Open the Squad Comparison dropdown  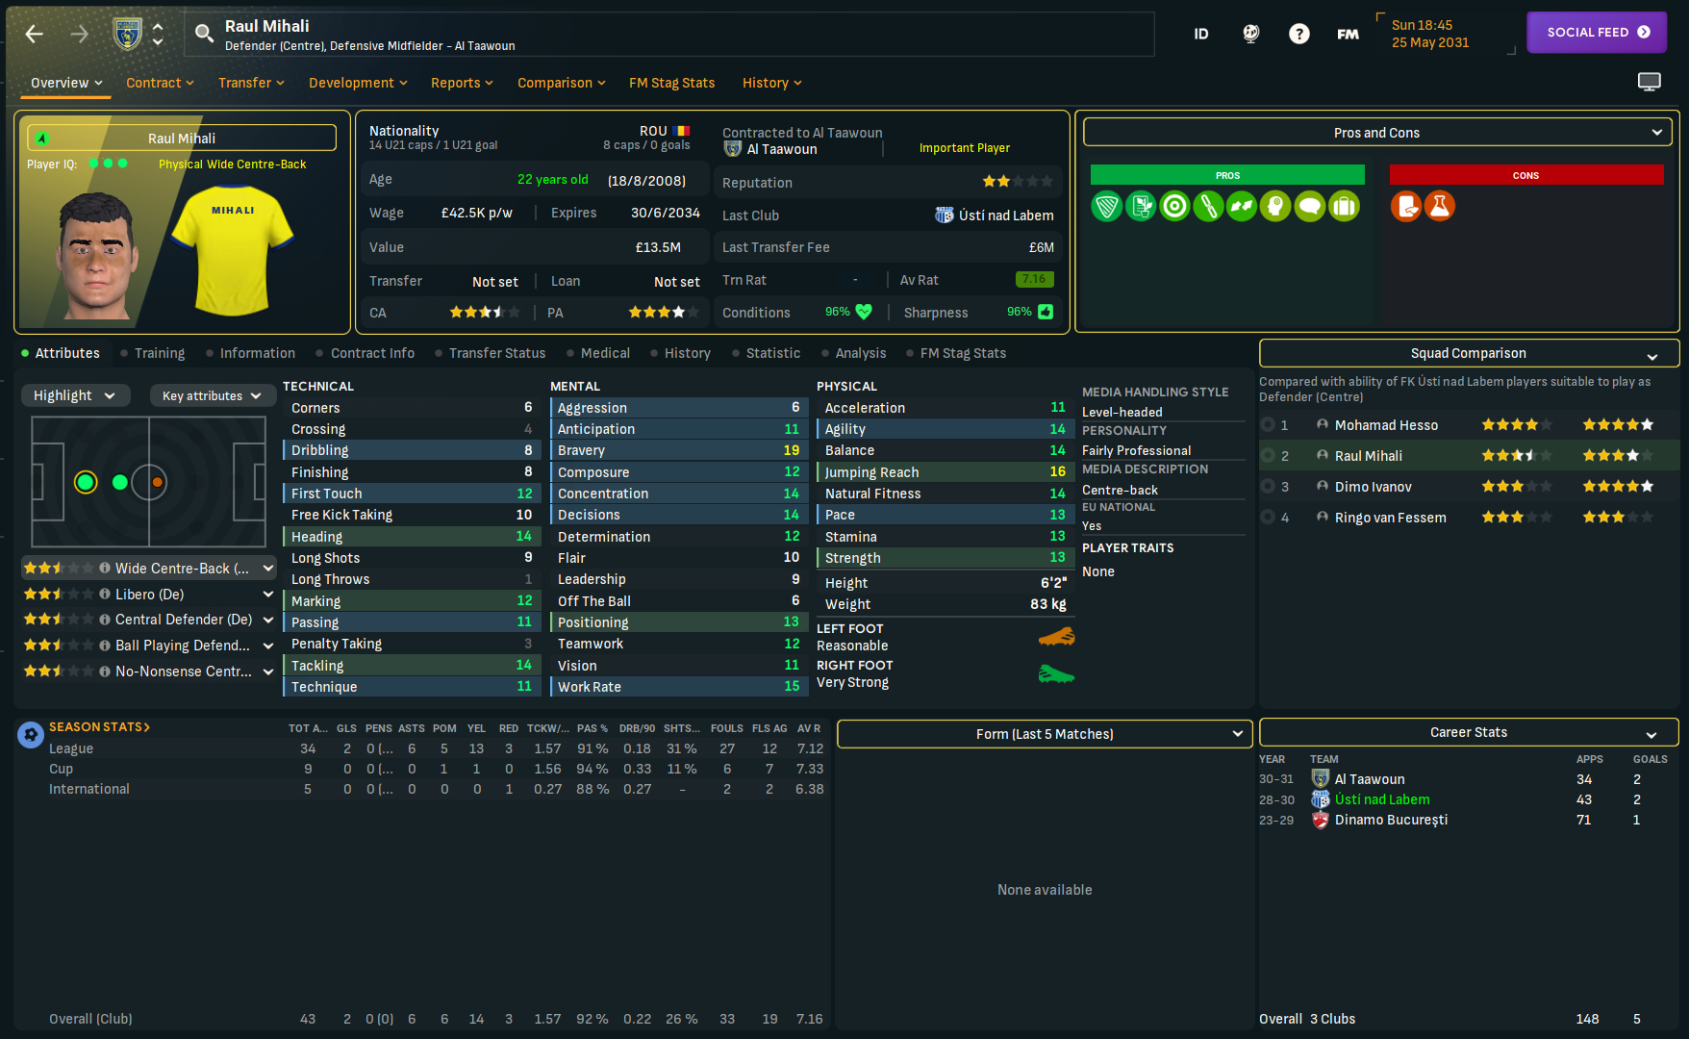pyautogui.click(x=1469, y=353)
